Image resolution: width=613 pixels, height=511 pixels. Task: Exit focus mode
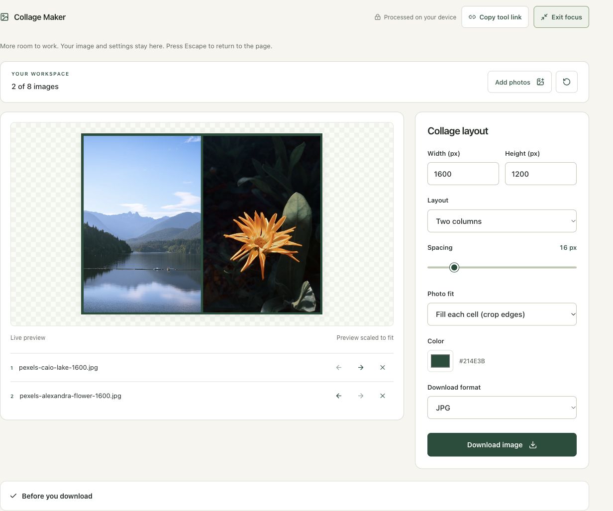(561, 17)
